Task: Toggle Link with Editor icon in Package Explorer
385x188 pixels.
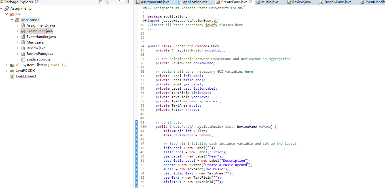Action: [107, 2]
